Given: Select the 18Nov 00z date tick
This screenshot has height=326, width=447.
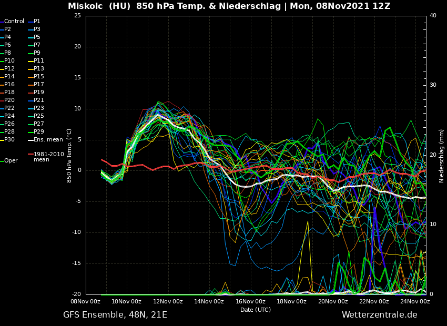Looking at the screenshot, I should pos(291,302).
